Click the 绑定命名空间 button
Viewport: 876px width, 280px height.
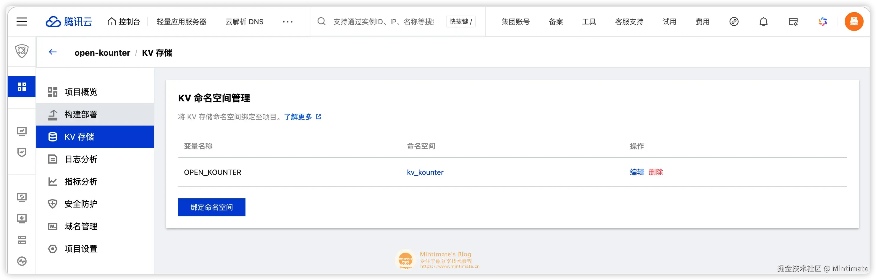211,207
